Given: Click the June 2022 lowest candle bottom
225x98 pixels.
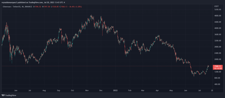Looking at the screenshot, I should (x=194, y=76).
